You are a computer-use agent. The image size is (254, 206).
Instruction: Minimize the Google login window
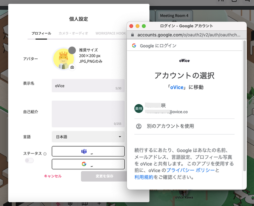138,26
